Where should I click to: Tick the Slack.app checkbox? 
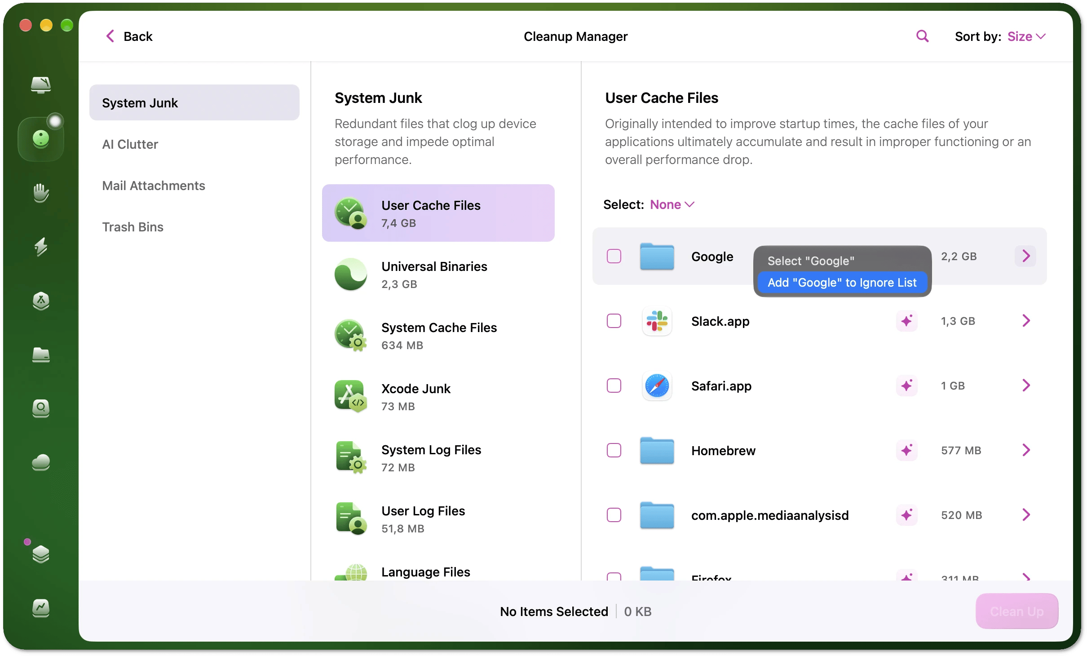pyautogui.click(x=614, y=321)
